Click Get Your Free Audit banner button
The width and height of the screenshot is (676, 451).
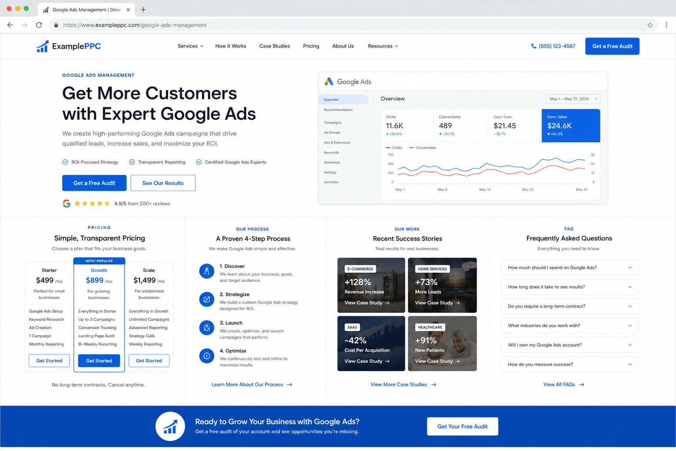463,426
